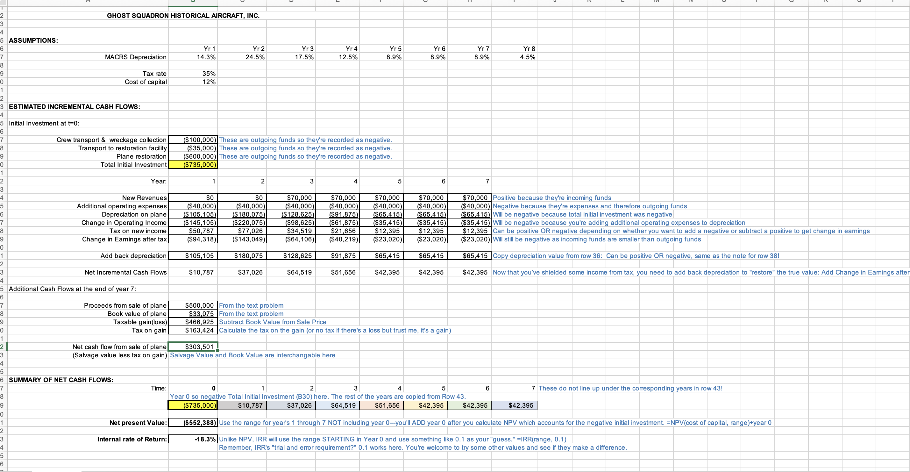Image resolution: width=910 pixels, height=472 pixels.
Task: Select Year 4 Add back depreciation $91,875
Action: coord(343,256)
